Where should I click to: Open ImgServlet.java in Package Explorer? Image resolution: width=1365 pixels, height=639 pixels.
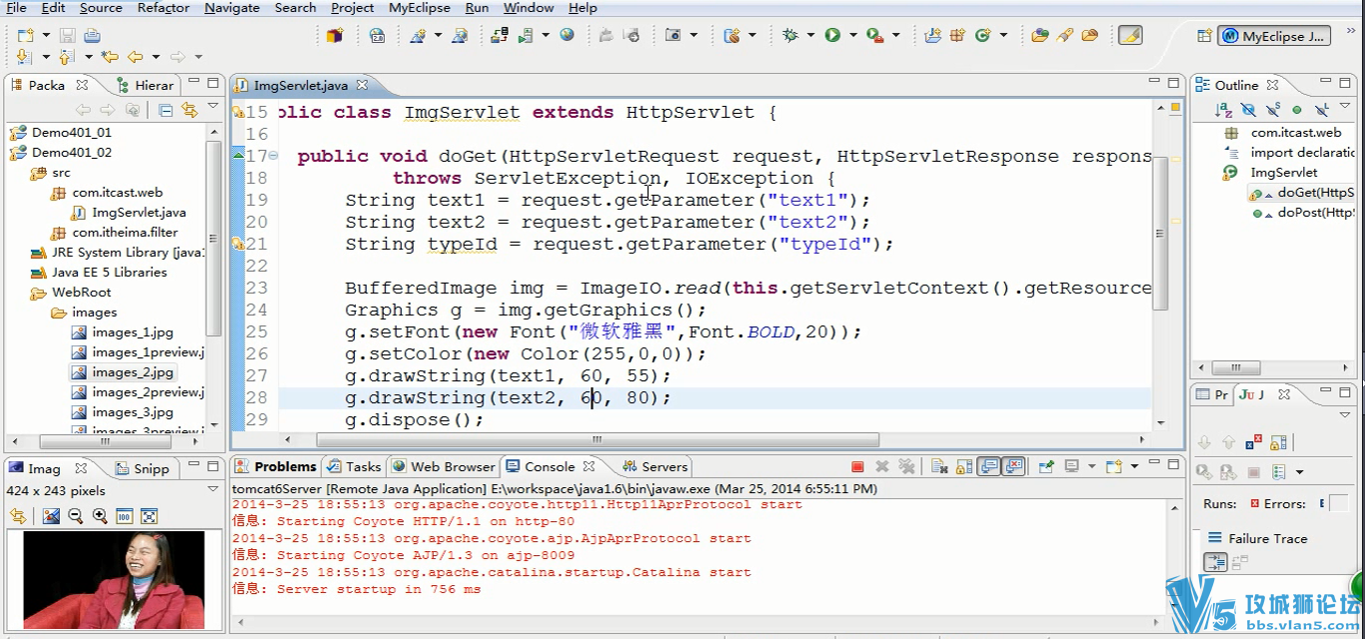pyautogui.click(x=129, y=213)
